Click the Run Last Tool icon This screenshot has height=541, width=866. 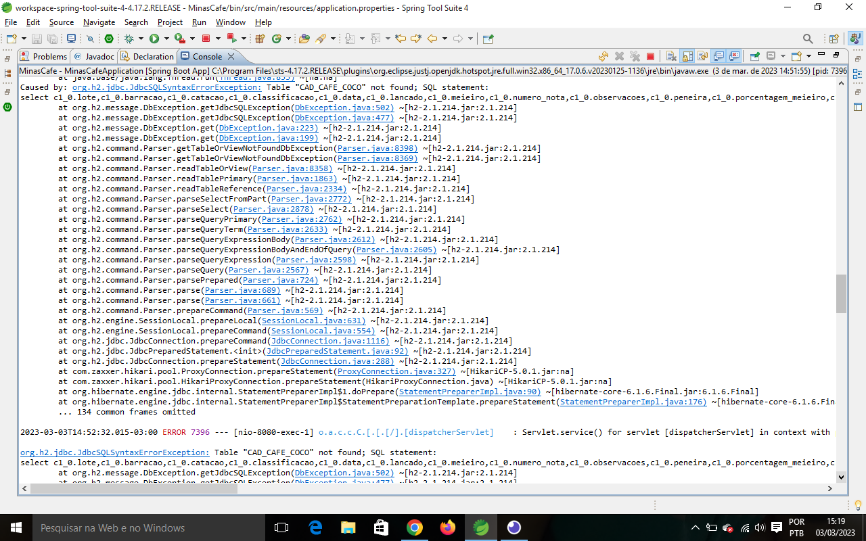pos(179,39)
